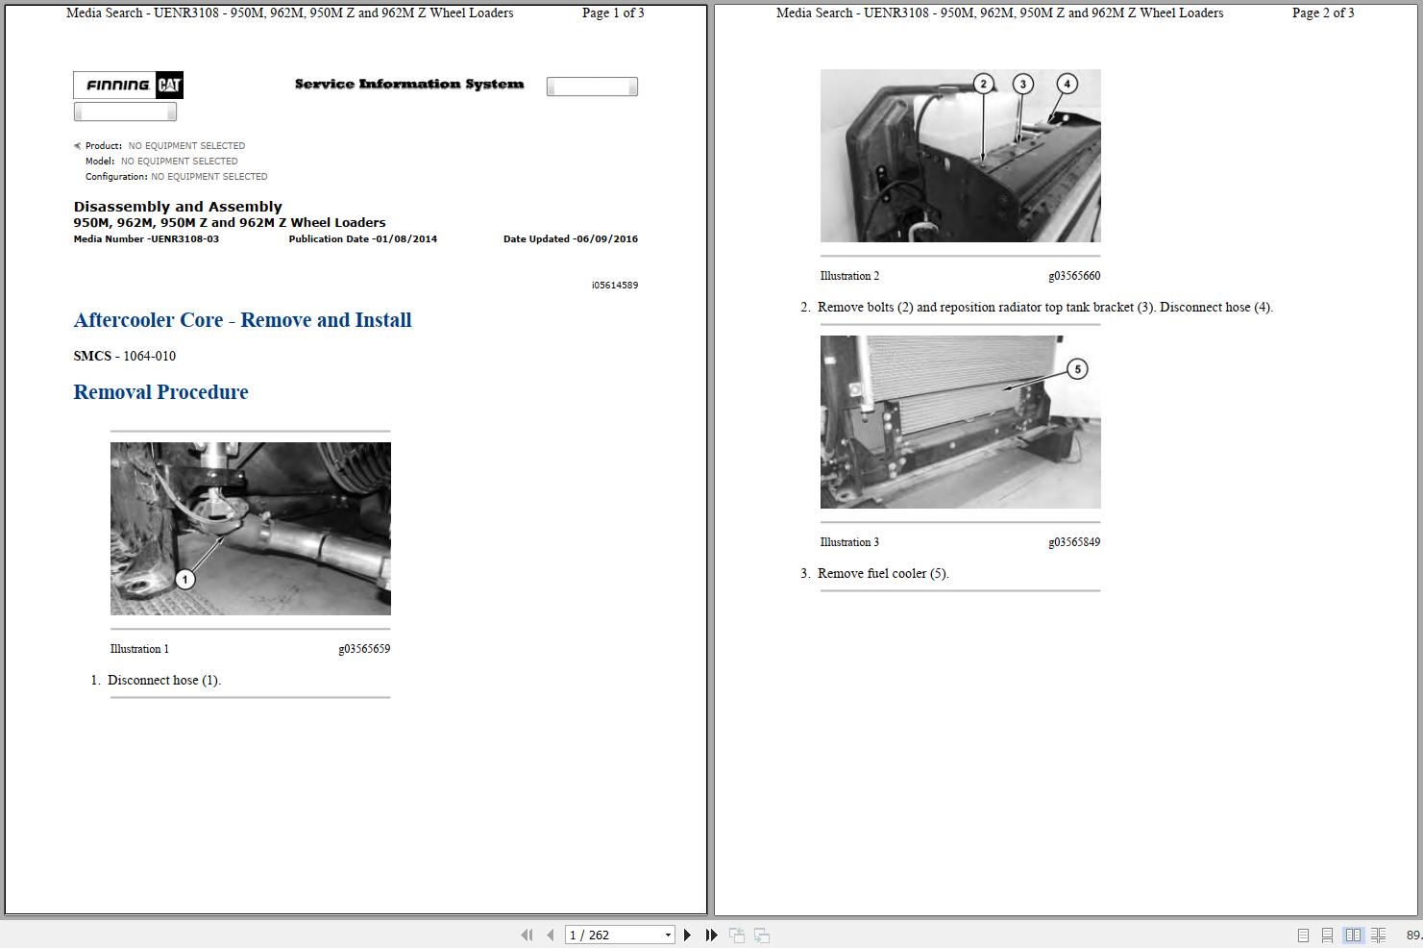Open the dropdown below the Finning CAT logo
The width and height of the screenshot is (1423, 948).
click(x=124, y=111)
